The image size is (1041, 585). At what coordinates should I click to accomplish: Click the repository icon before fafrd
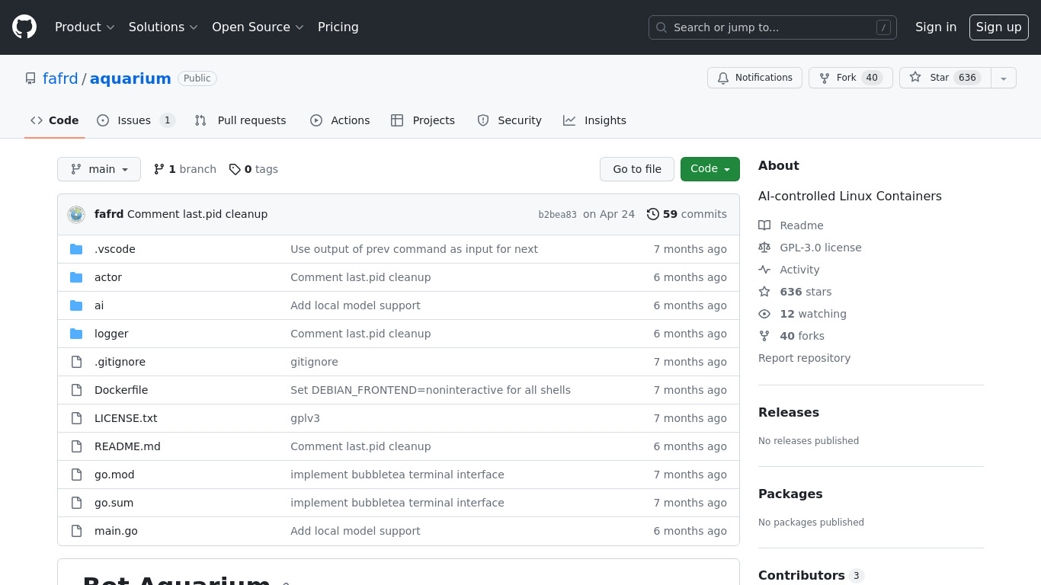point(30,78)
